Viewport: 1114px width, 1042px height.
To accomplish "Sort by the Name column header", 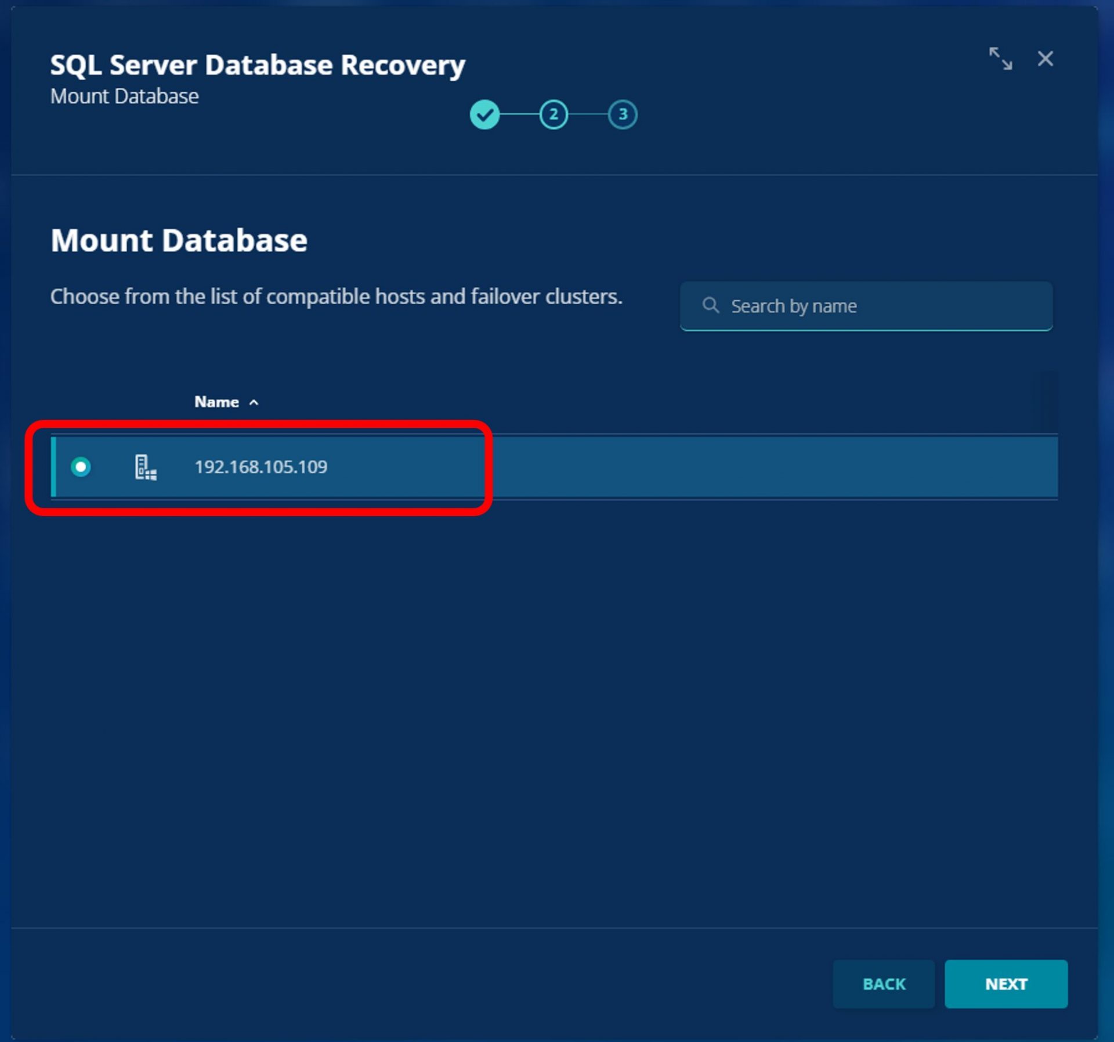I will 216,402.
